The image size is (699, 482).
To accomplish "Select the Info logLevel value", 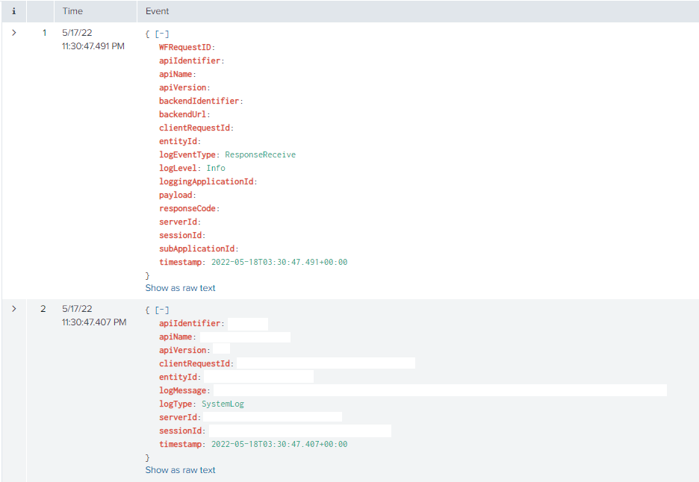I will (216, 169).
